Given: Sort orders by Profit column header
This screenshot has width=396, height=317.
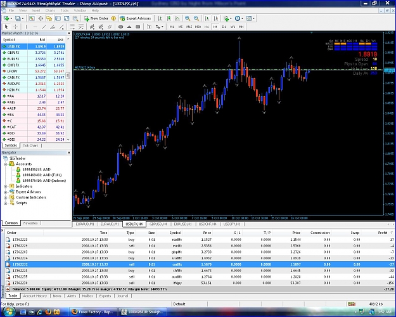Looking at the screenshot, I should tap(382, 233).
